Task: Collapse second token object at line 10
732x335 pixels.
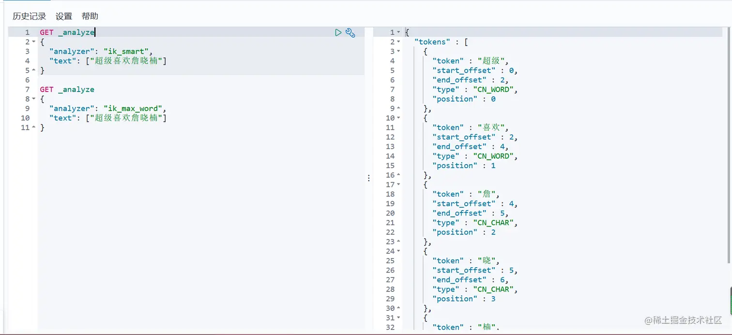Action: [398, 118]
